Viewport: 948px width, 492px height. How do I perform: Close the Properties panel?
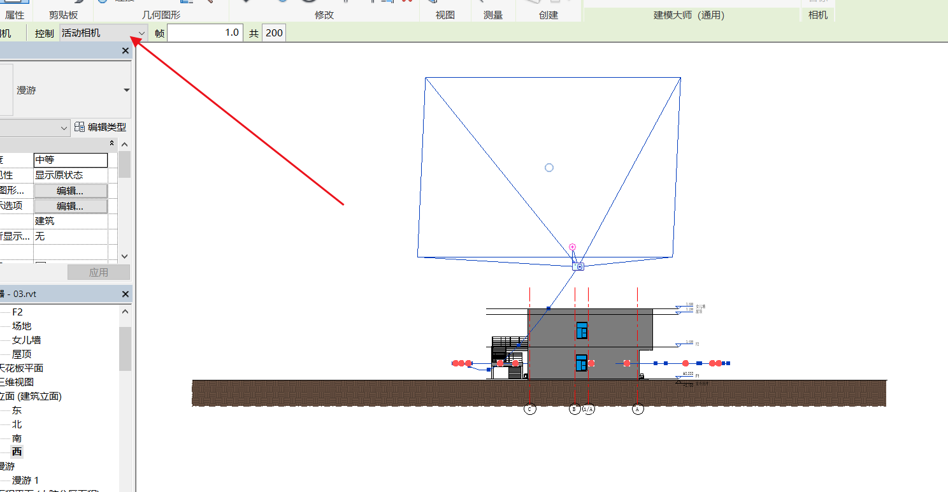point(126,51)
